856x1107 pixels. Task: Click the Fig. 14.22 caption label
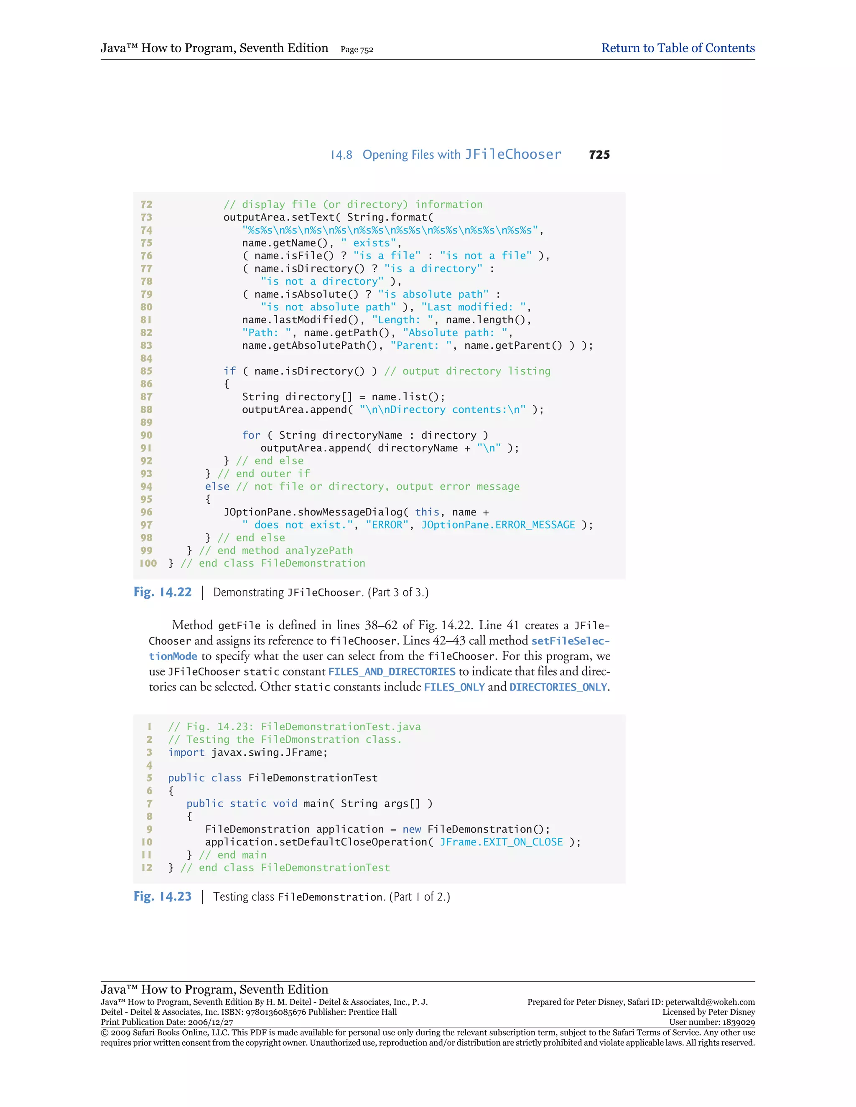163,592
